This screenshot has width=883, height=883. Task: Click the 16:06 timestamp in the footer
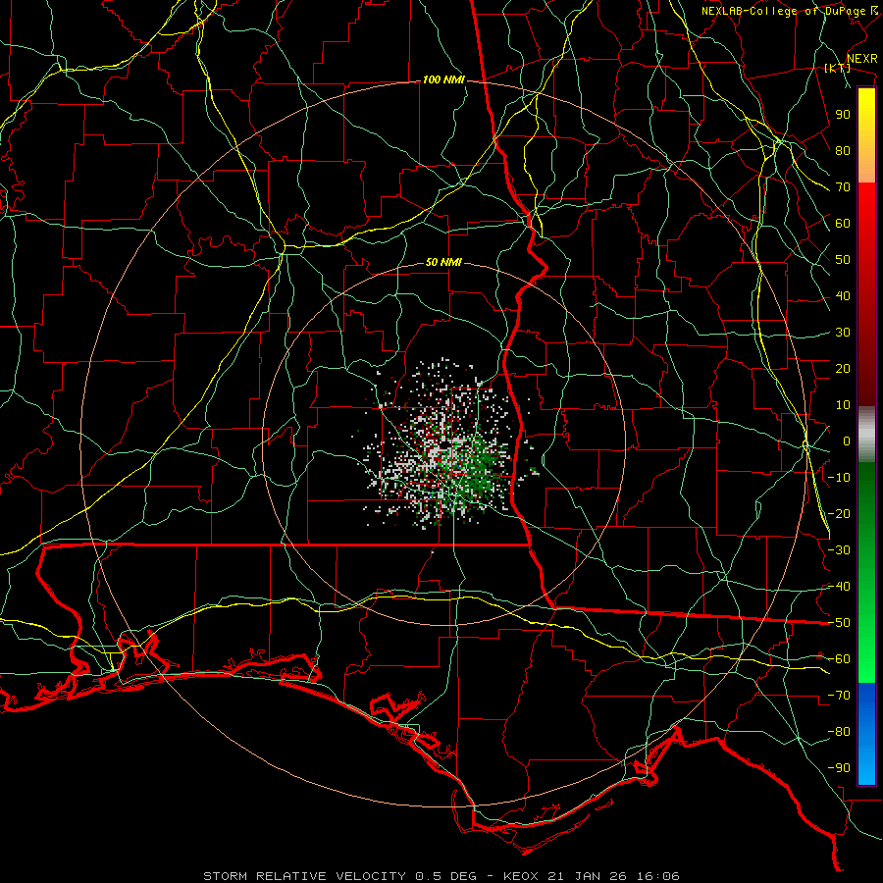pyautogui.click(x=657, y=876)
